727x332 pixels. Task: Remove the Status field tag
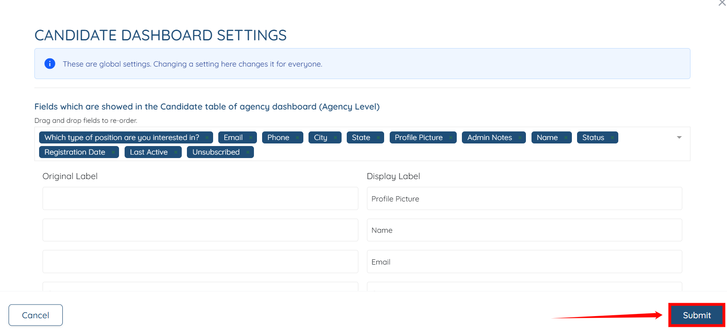click(612, 138)
